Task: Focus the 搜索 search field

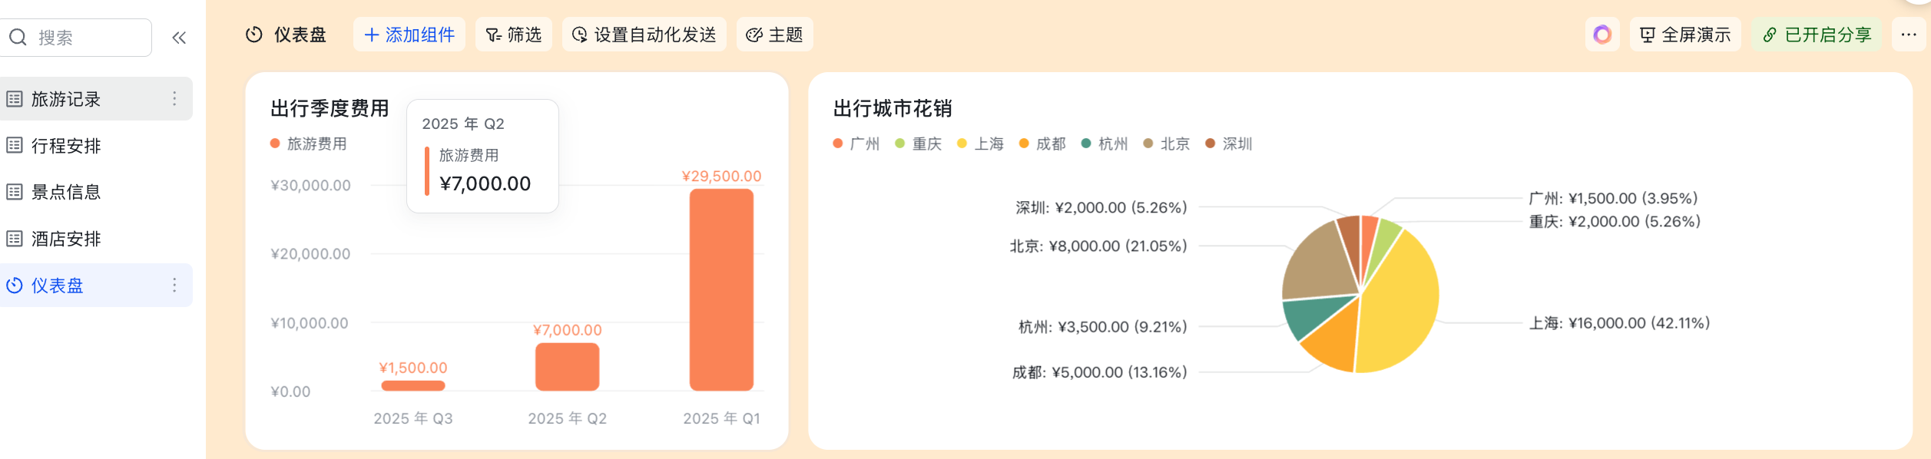Action: [84, 38]
